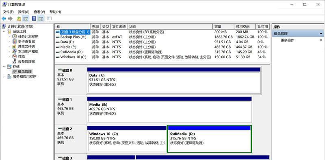325x160 pixels.
Task: Click the Forward arrow toolbar icon
Action: tap(10, 19)
